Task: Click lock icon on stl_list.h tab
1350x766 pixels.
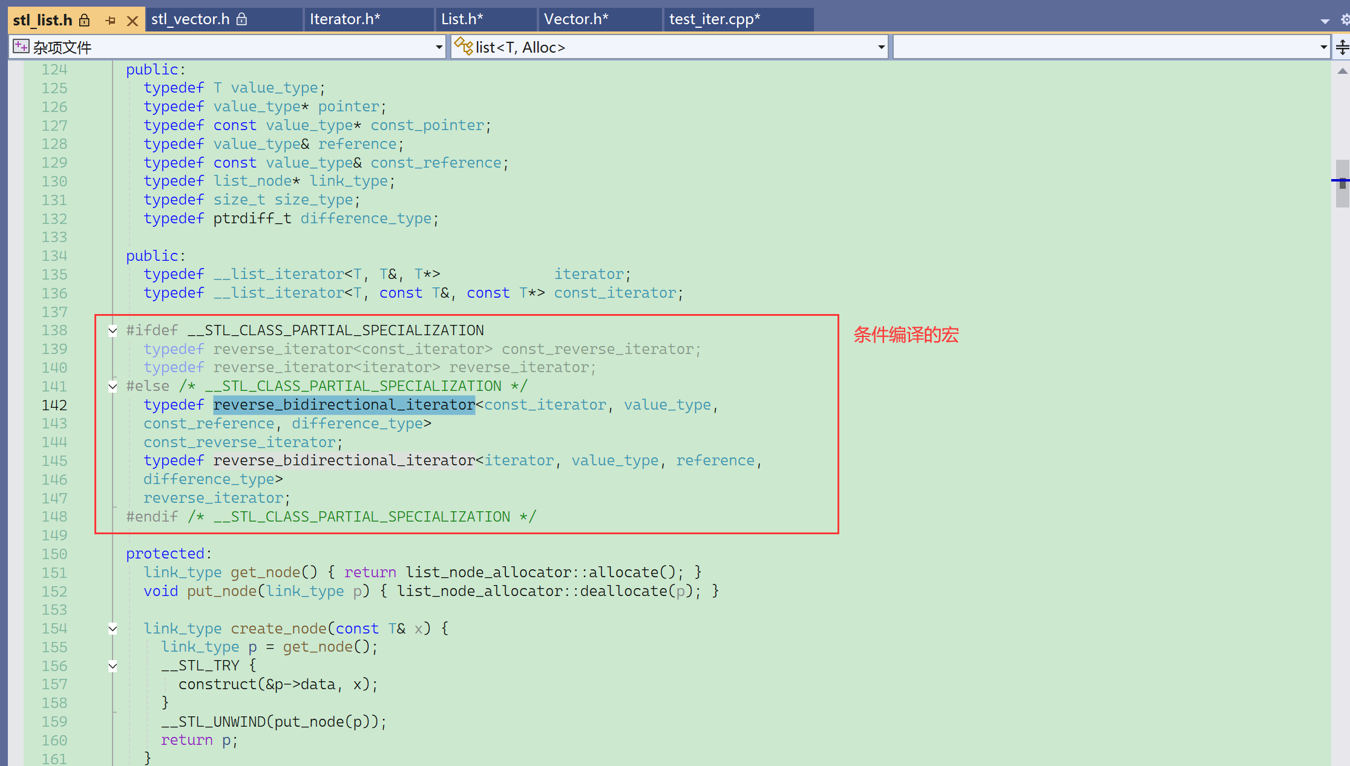Action: click(x=85, y=20)
